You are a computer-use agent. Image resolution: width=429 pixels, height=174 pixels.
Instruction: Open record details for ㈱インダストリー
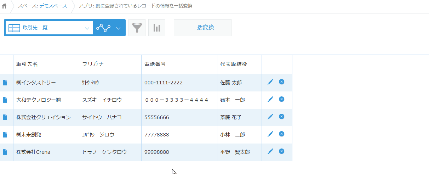click(5, 83)
